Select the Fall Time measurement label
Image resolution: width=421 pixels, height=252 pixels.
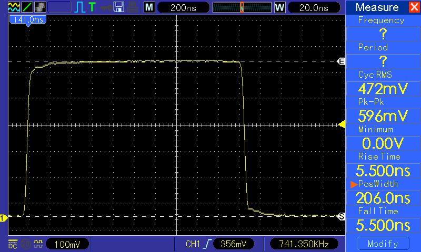coord(378,211)
